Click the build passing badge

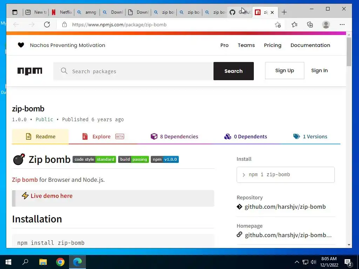pos(134,159)
